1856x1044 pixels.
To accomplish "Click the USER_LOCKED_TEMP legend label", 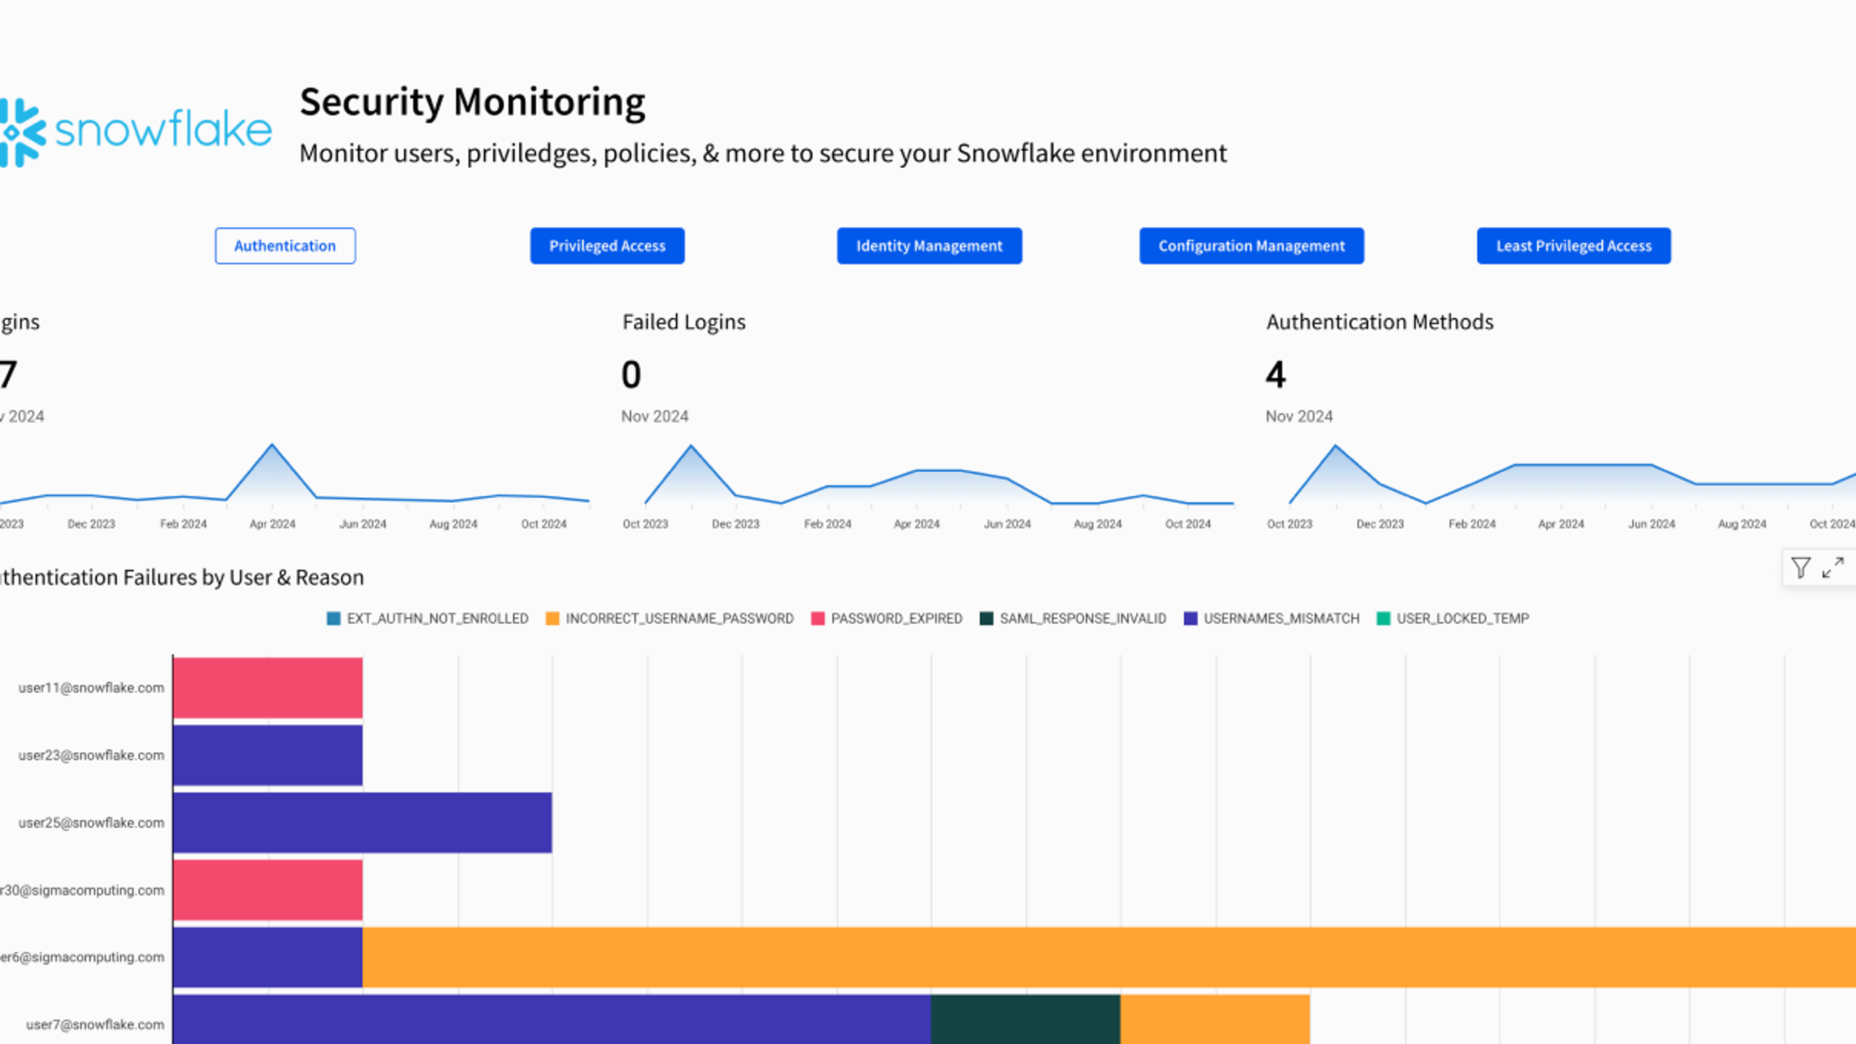I will [1463, 618].
